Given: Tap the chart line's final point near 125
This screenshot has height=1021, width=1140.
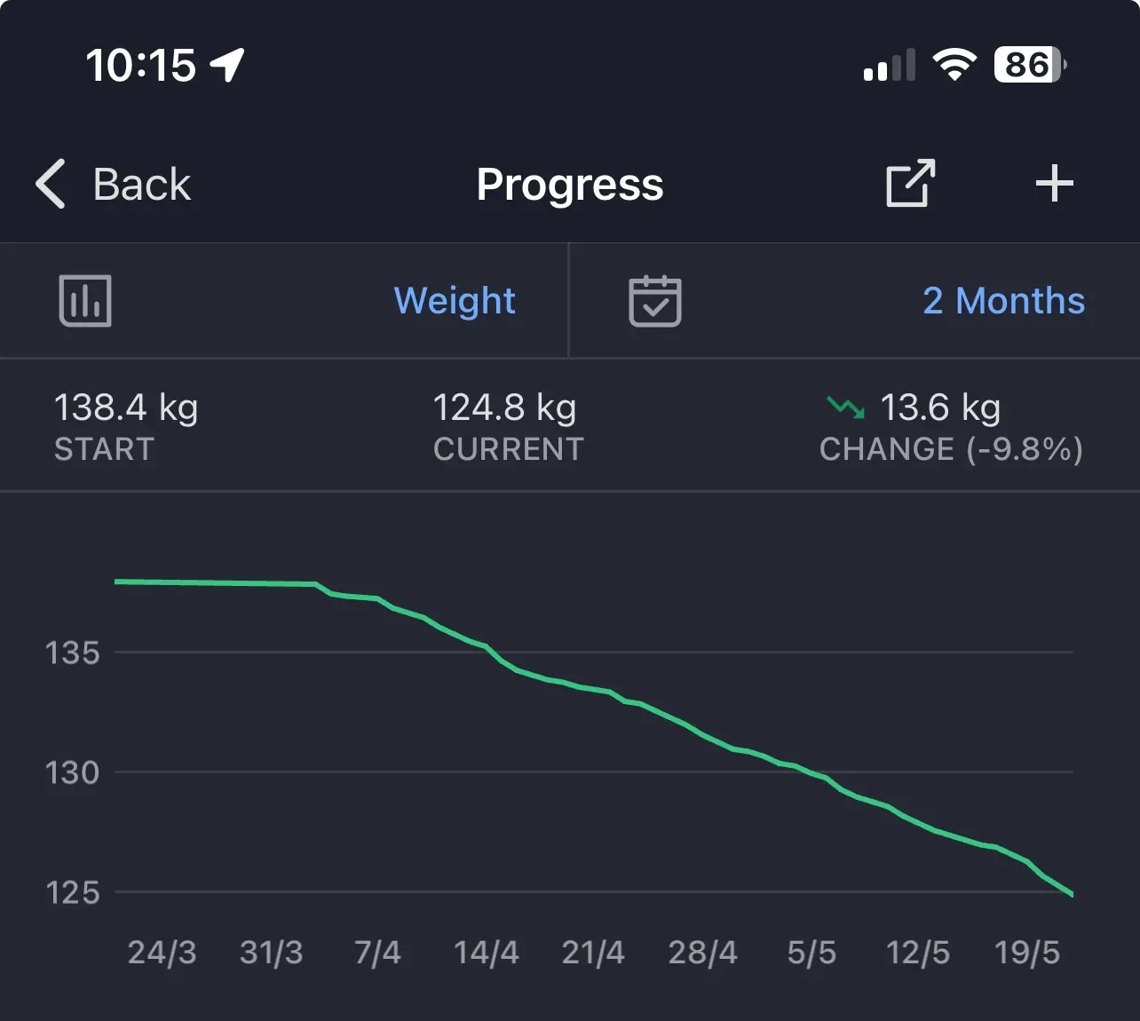Looking at the screenshot, I should pyautogui.click(x=1072, y=894).
